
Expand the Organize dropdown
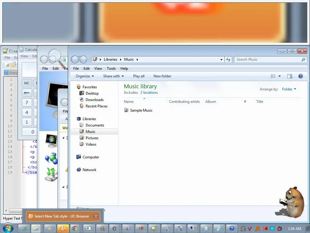point(85,76)
